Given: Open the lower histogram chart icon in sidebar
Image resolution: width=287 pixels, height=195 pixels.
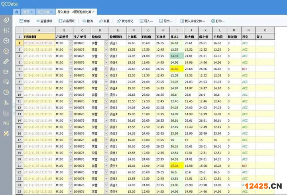Looking at the screenshot, I should click(x=6, y=113).
